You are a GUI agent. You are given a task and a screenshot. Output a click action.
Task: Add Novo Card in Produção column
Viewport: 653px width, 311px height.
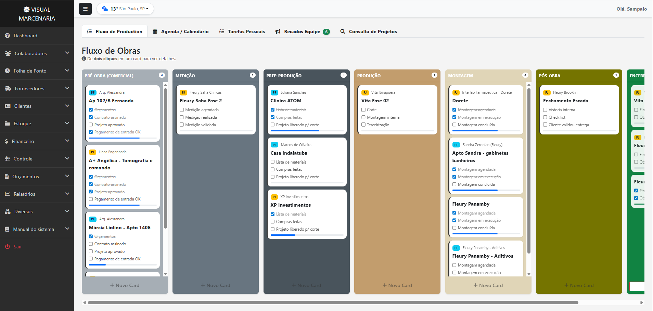coord(397,285)
